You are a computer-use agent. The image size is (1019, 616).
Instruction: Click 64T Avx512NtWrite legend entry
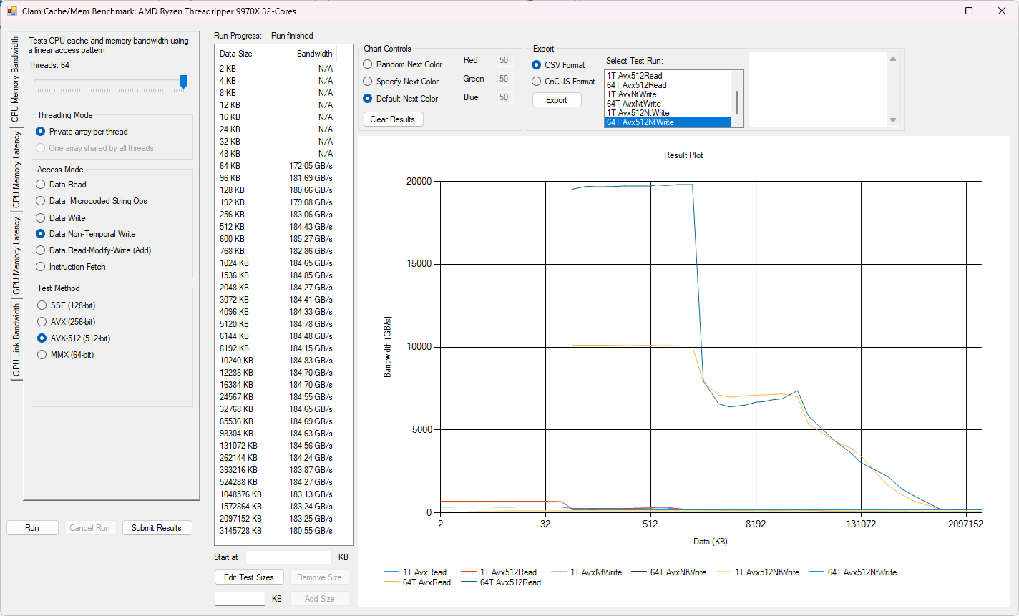click(852, 572)
